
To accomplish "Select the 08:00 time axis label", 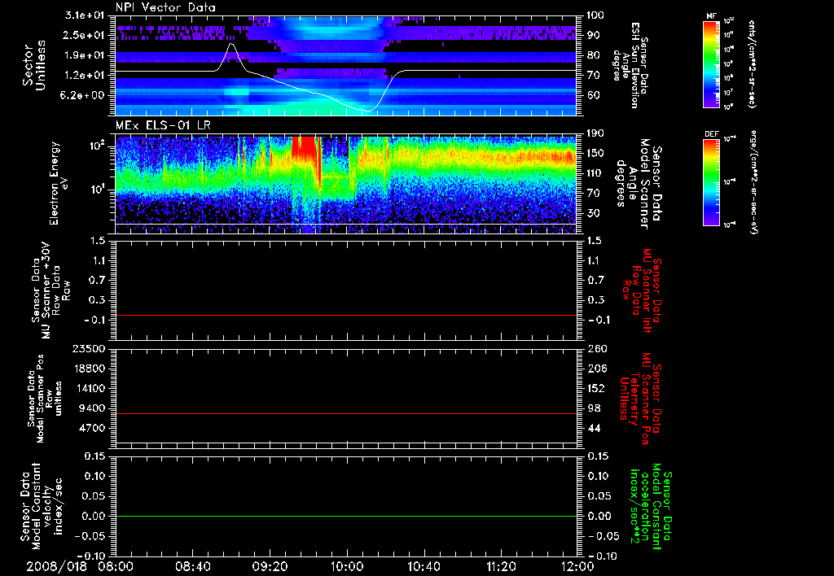I will [115, 565].
